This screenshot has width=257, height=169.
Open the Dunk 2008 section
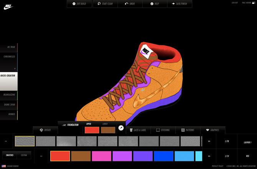click(8, 105)
